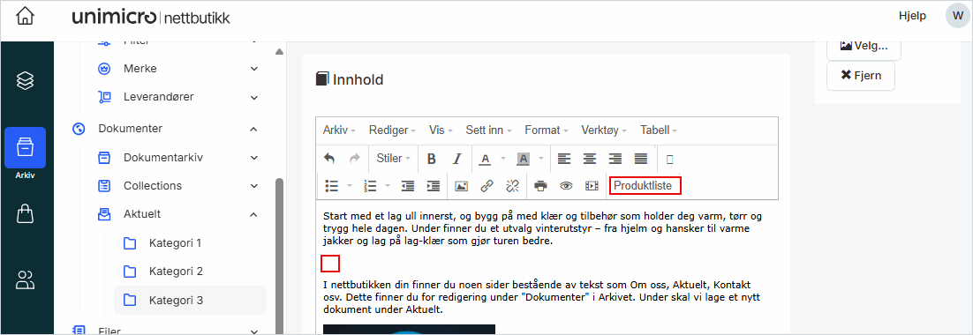
Task: Insert numbered list
Action: (x=370, y=185)
